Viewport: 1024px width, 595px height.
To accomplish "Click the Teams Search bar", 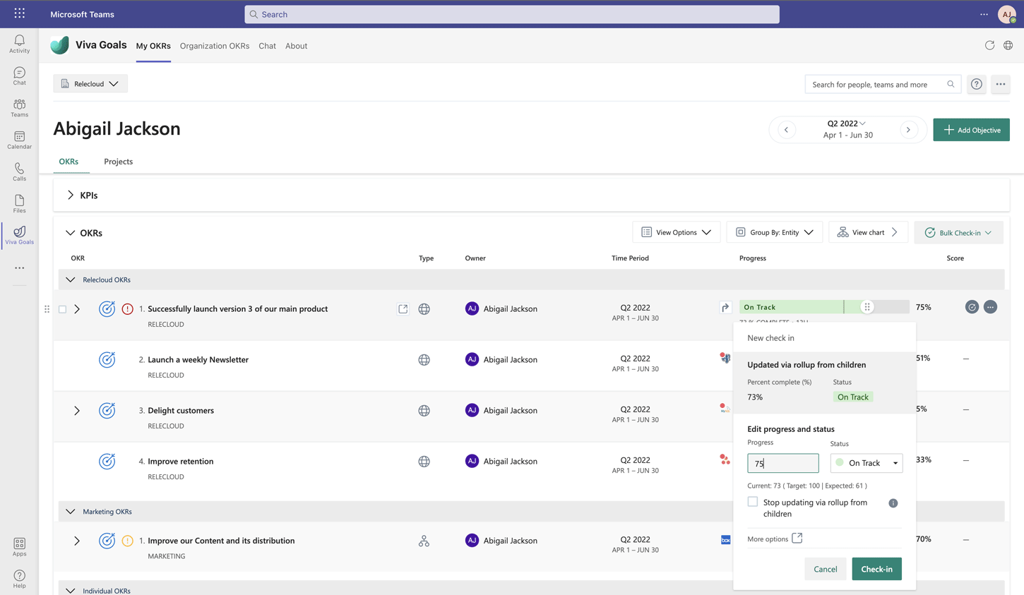I will pyautogui.click(x=512, y=14).
